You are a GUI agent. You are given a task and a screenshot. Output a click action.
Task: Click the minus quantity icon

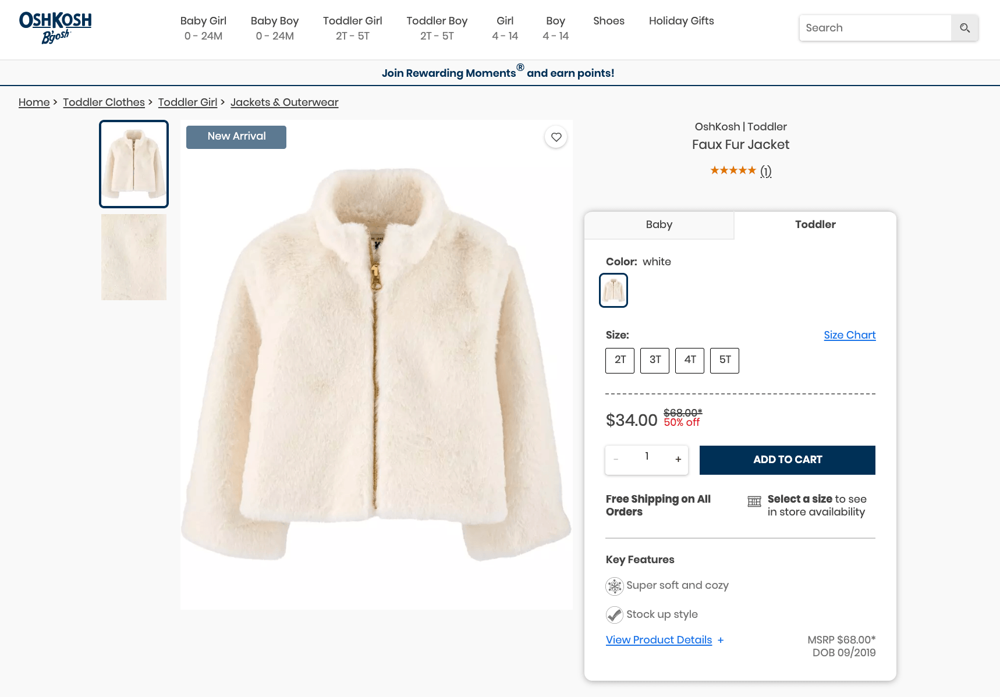616,460
